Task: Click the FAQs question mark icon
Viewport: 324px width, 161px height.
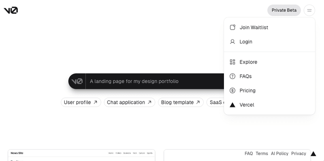Action: click(232, 76)
